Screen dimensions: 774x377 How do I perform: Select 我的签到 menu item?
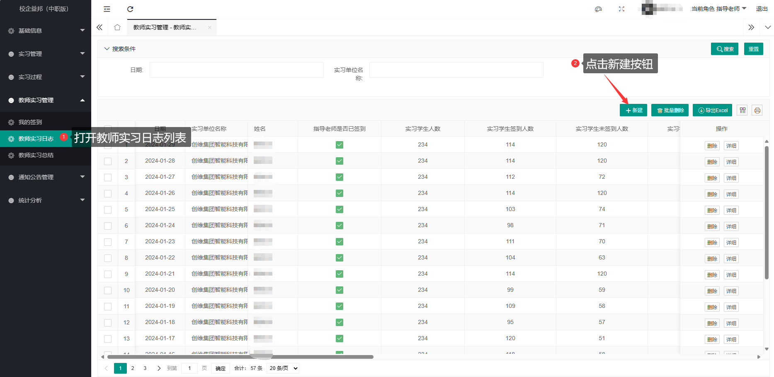30,122
